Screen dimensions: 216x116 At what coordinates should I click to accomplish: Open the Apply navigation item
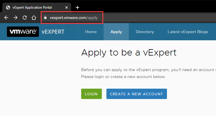coord(116,32)
